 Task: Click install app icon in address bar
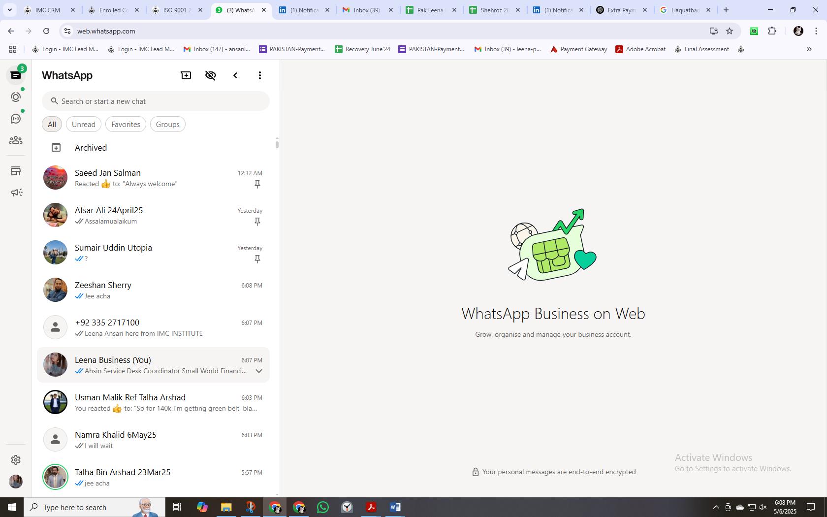(714, 31)
